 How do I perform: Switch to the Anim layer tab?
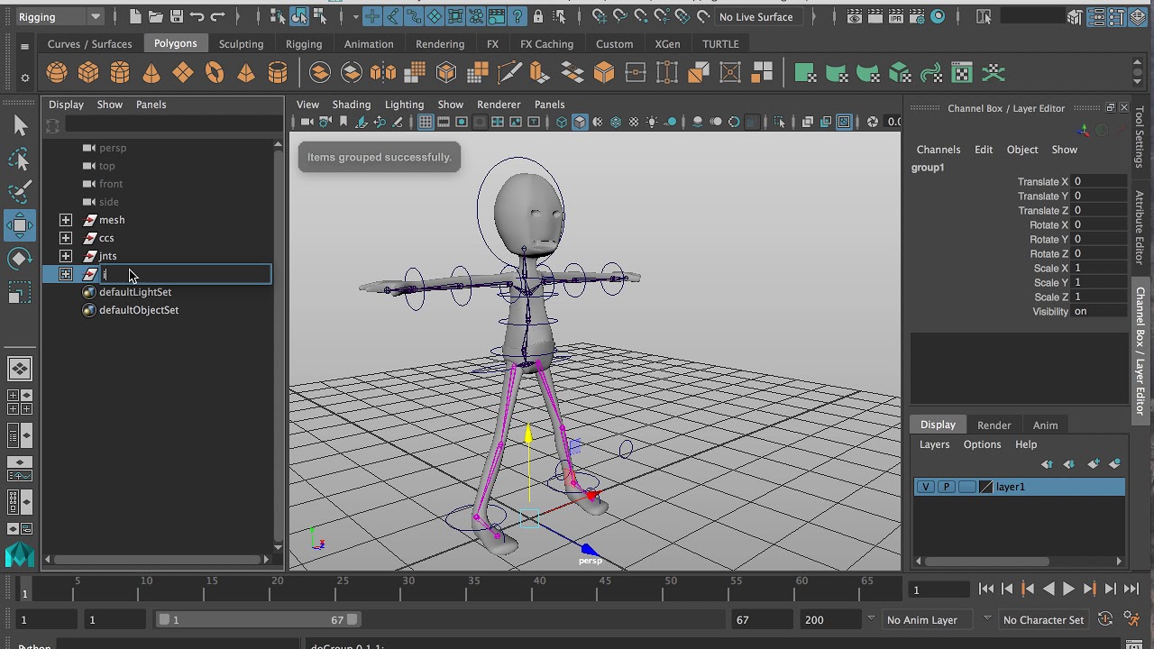(1045, 425)
